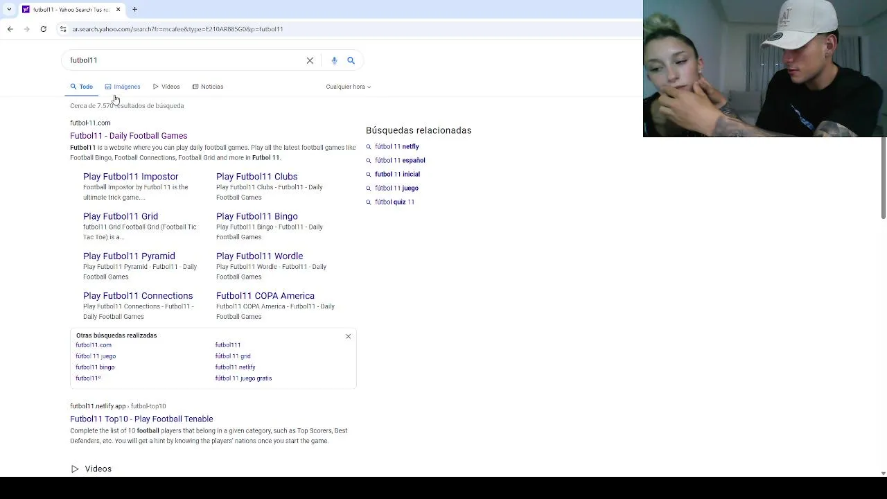This screenshot has height=499, width=887.
Task: Open Futbol11 Top10 - Play Football Tenable result
Action: tap(141, 419)
